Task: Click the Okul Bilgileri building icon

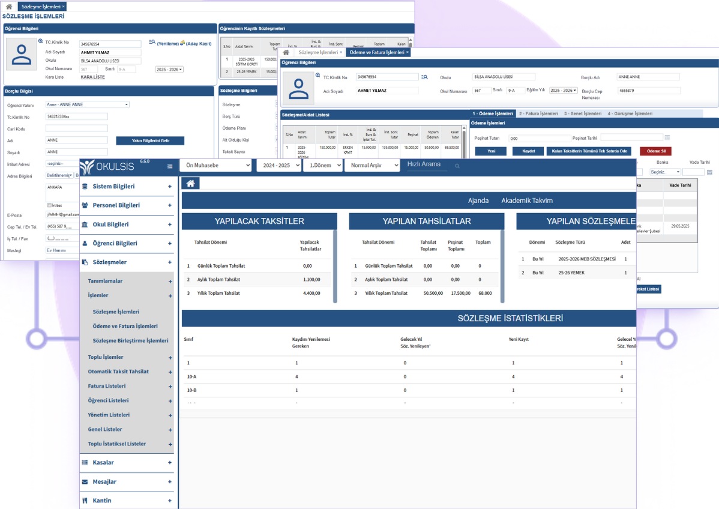Action: (85, 224)
